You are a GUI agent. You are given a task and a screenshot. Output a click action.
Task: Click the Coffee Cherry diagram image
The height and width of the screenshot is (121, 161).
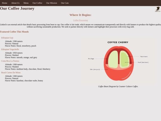[x=118, y=61]
